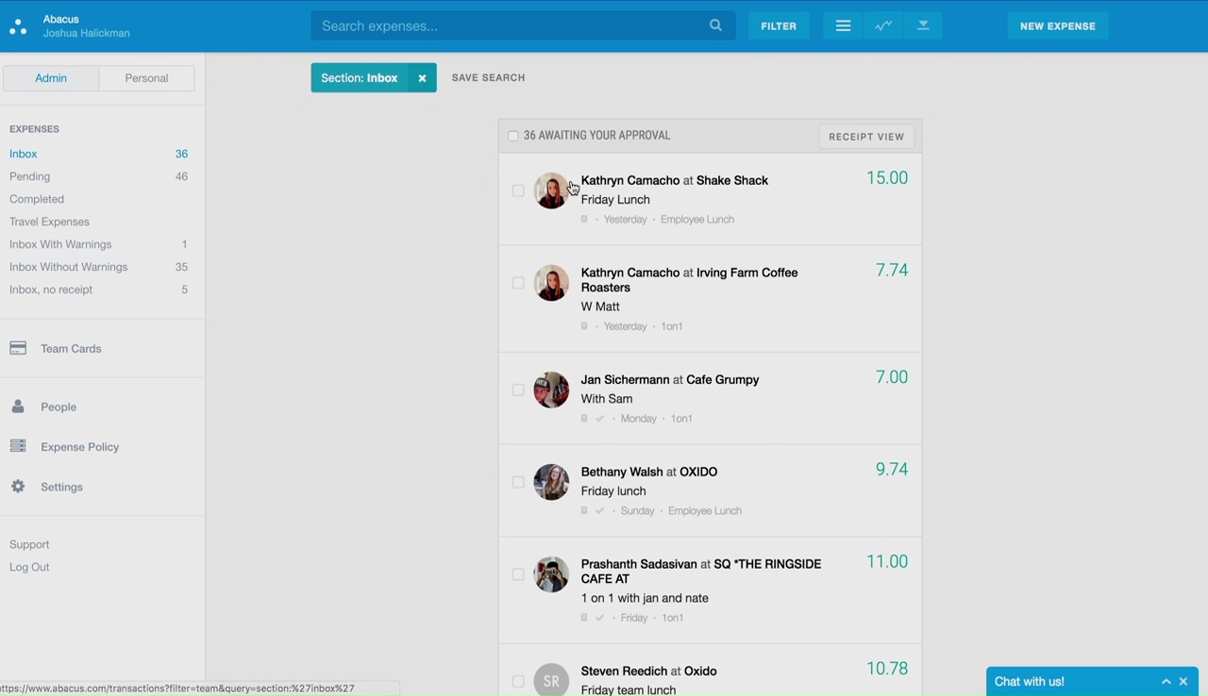Click receipt icon on OXIDO expense
The height and width of the screenshot is (696, 1208).
pyautogui.click(x=584, y=510)
